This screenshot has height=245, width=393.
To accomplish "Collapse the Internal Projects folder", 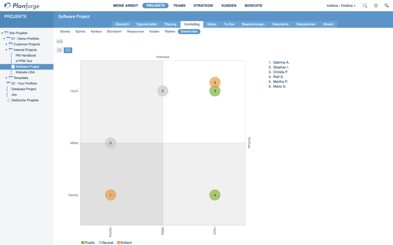I will [7, 50].
